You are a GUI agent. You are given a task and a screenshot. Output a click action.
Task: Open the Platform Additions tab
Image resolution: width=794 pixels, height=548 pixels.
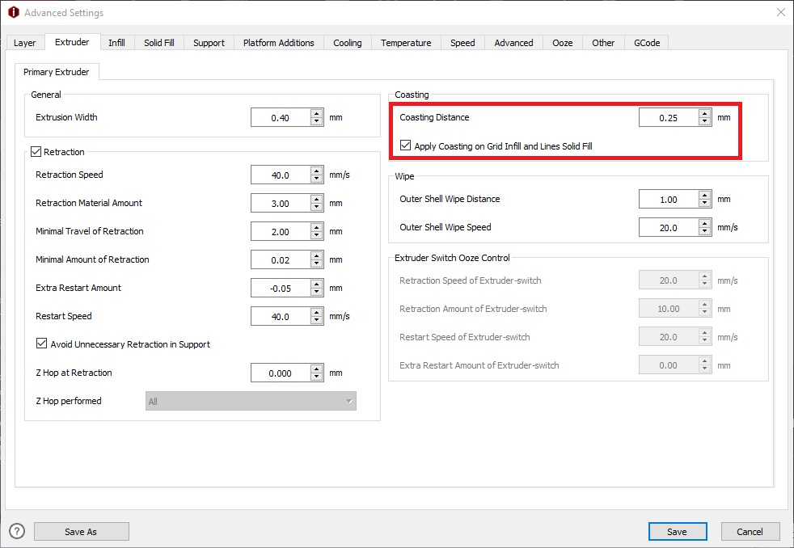[278, 43]
